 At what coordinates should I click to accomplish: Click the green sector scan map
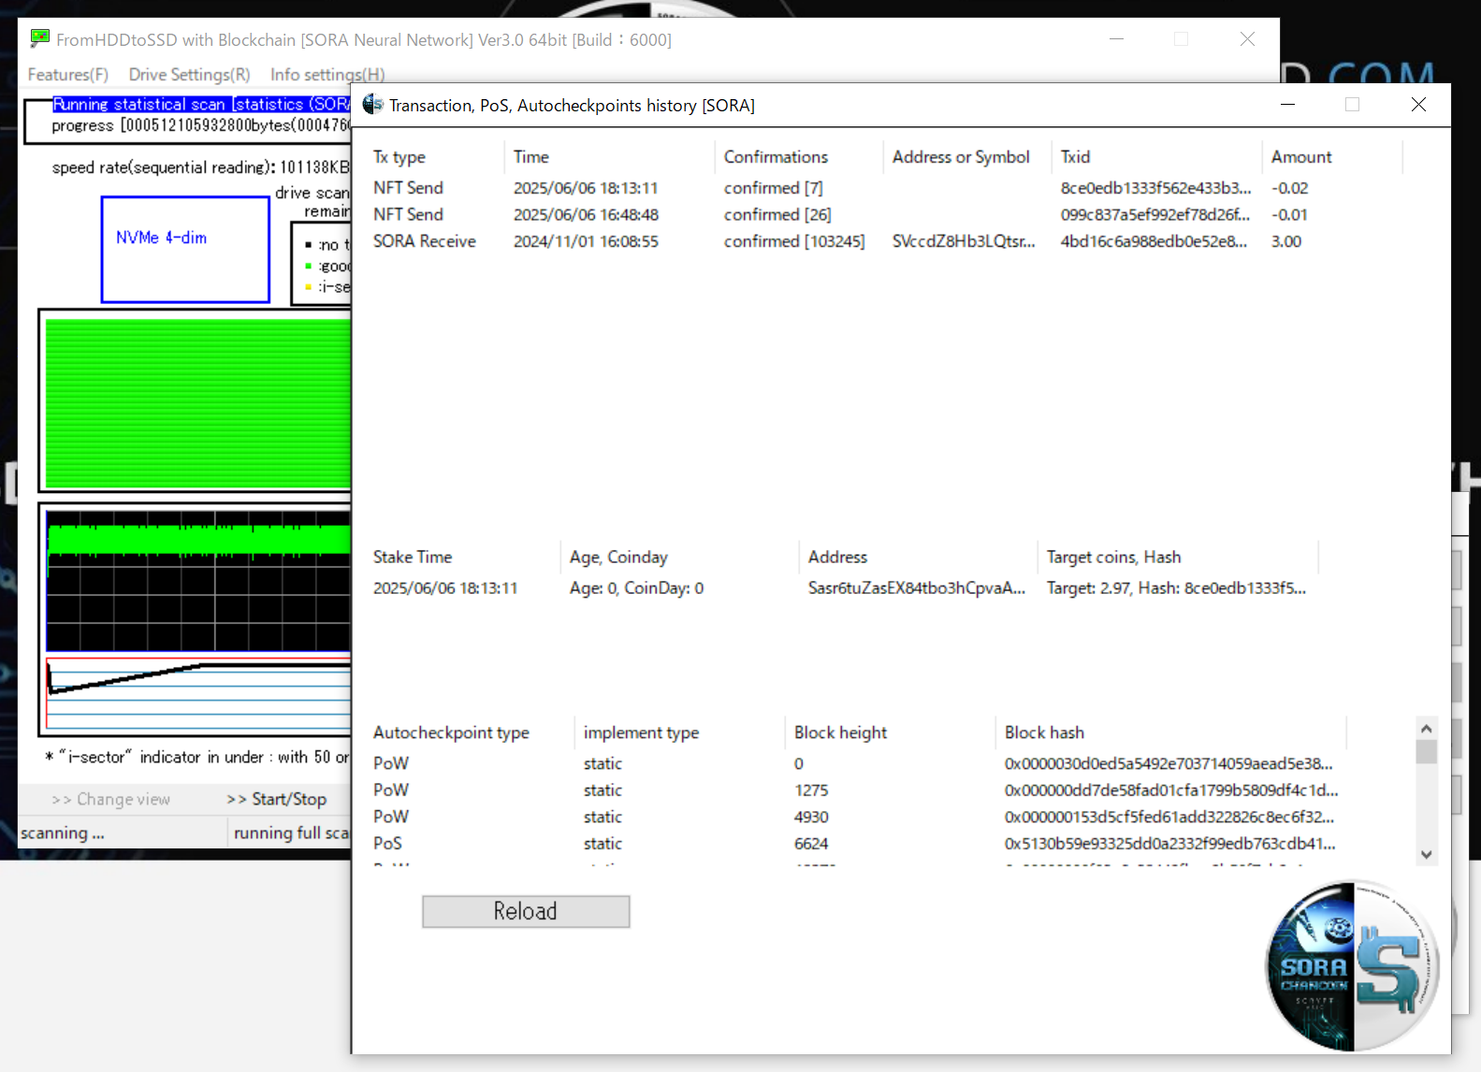[x=197, y=403]
